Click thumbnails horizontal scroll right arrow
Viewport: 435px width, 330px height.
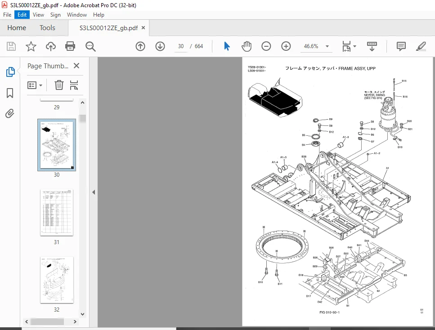75,321
